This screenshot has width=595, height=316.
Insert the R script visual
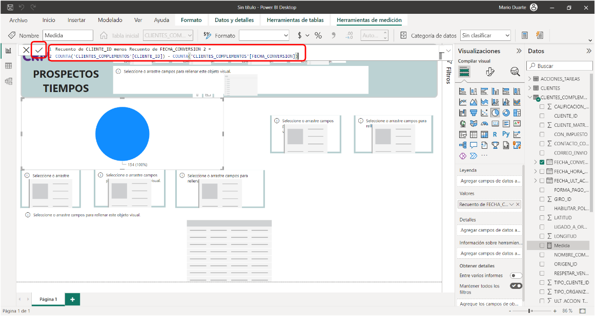[x=495, y=134]
